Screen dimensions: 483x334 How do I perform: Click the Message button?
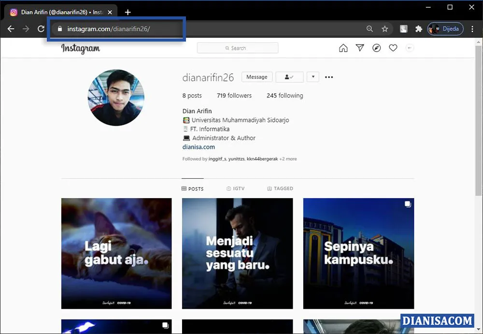(x=256, y=76)
